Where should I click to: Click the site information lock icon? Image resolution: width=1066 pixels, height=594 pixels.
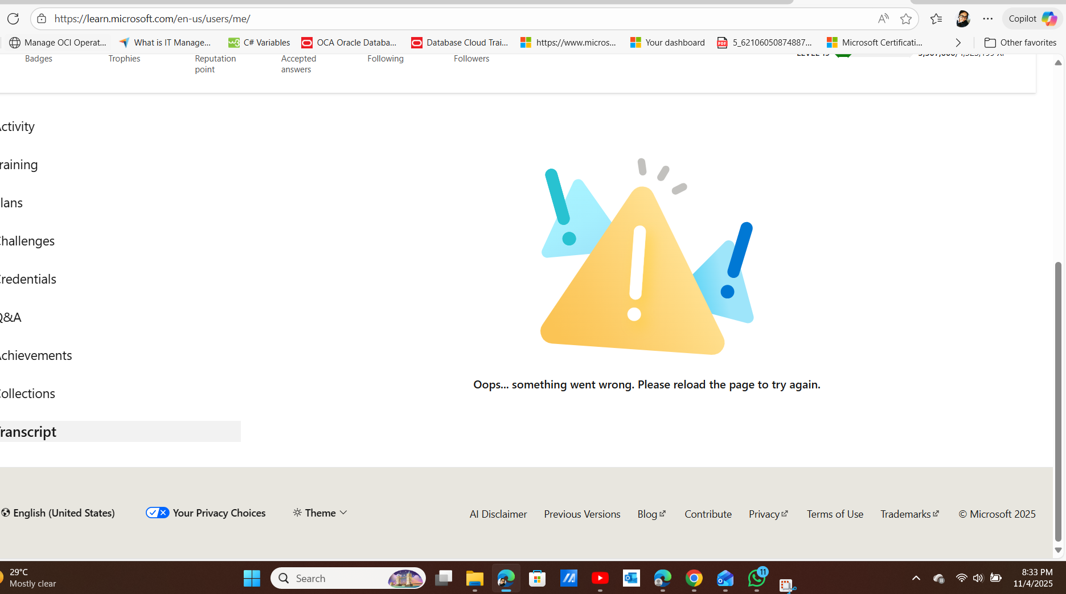[x=42, y=19]
